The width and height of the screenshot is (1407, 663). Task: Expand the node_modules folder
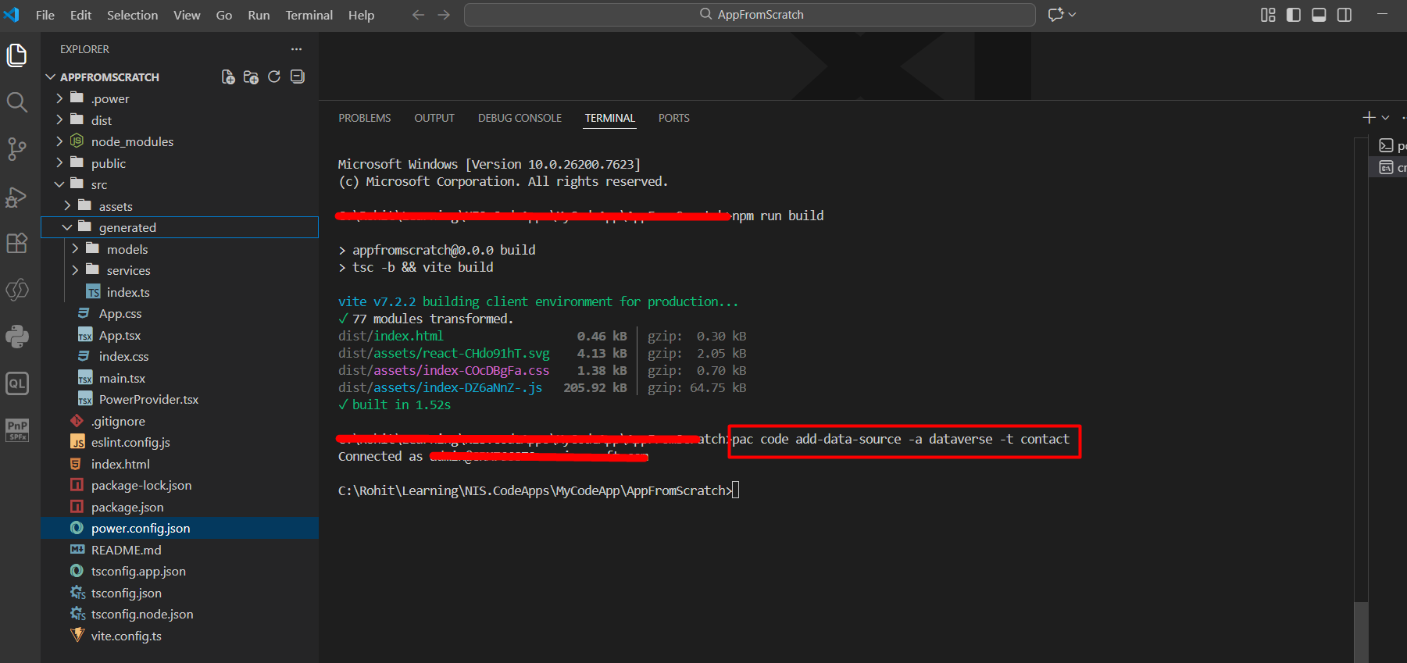[x=132, y=141]
